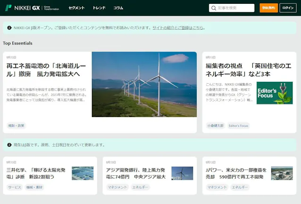Follow the サイトの紹介とご登録はこちら link
The image size is (301, 204).
coord(178,28)
